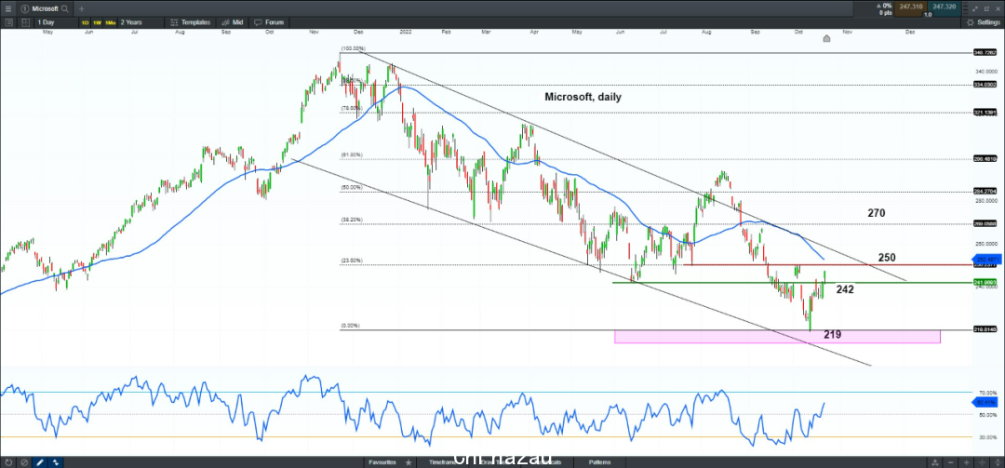
Task: Click the 0% change indicator
Action: [887, 6]
